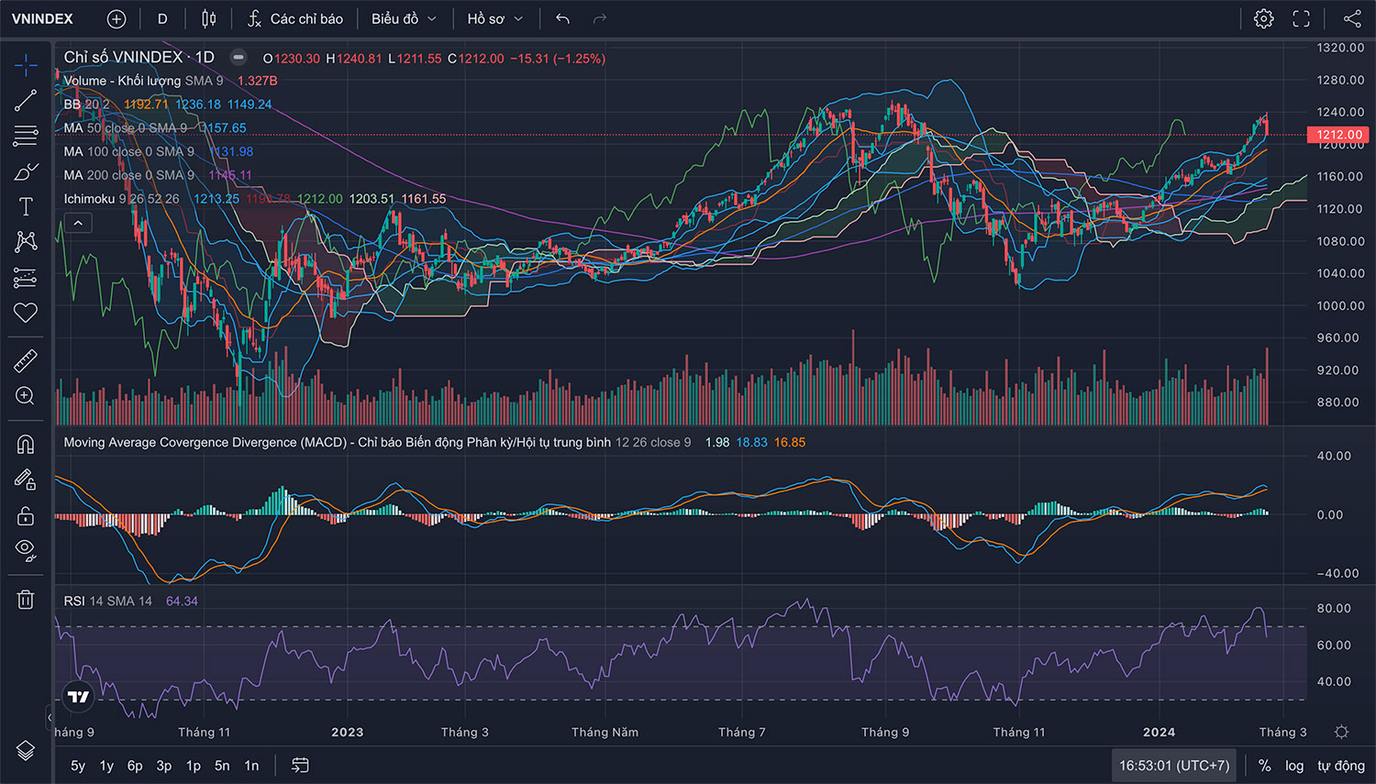Open chart settings gear icon

[x=1263, y=19]
